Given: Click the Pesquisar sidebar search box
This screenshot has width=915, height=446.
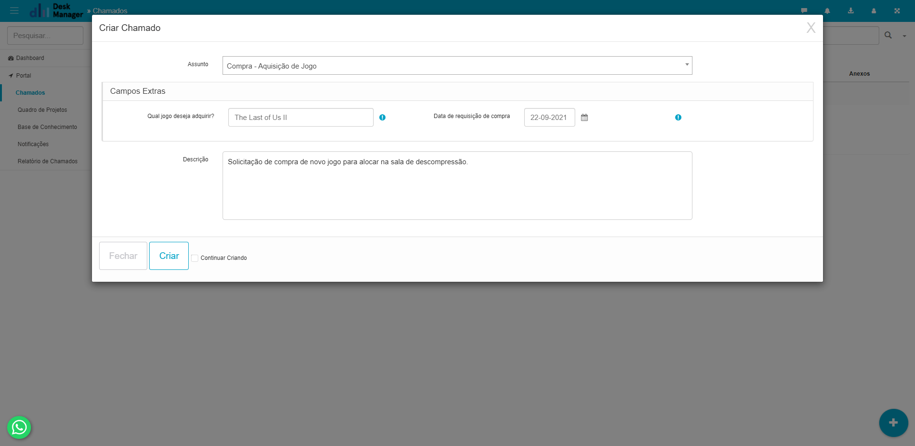Looking at the screenshot, I should pos(45,36).
